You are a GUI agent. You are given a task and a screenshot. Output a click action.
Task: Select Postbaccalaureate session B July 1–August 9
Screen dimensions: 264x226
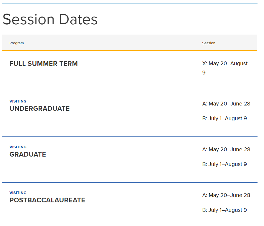point(225,210)
